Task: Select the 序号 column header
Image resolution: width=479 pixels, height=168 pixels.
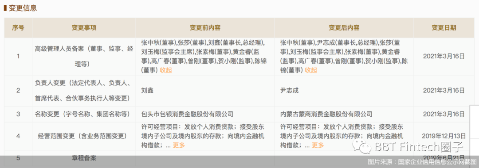Action: pos(18,28)
